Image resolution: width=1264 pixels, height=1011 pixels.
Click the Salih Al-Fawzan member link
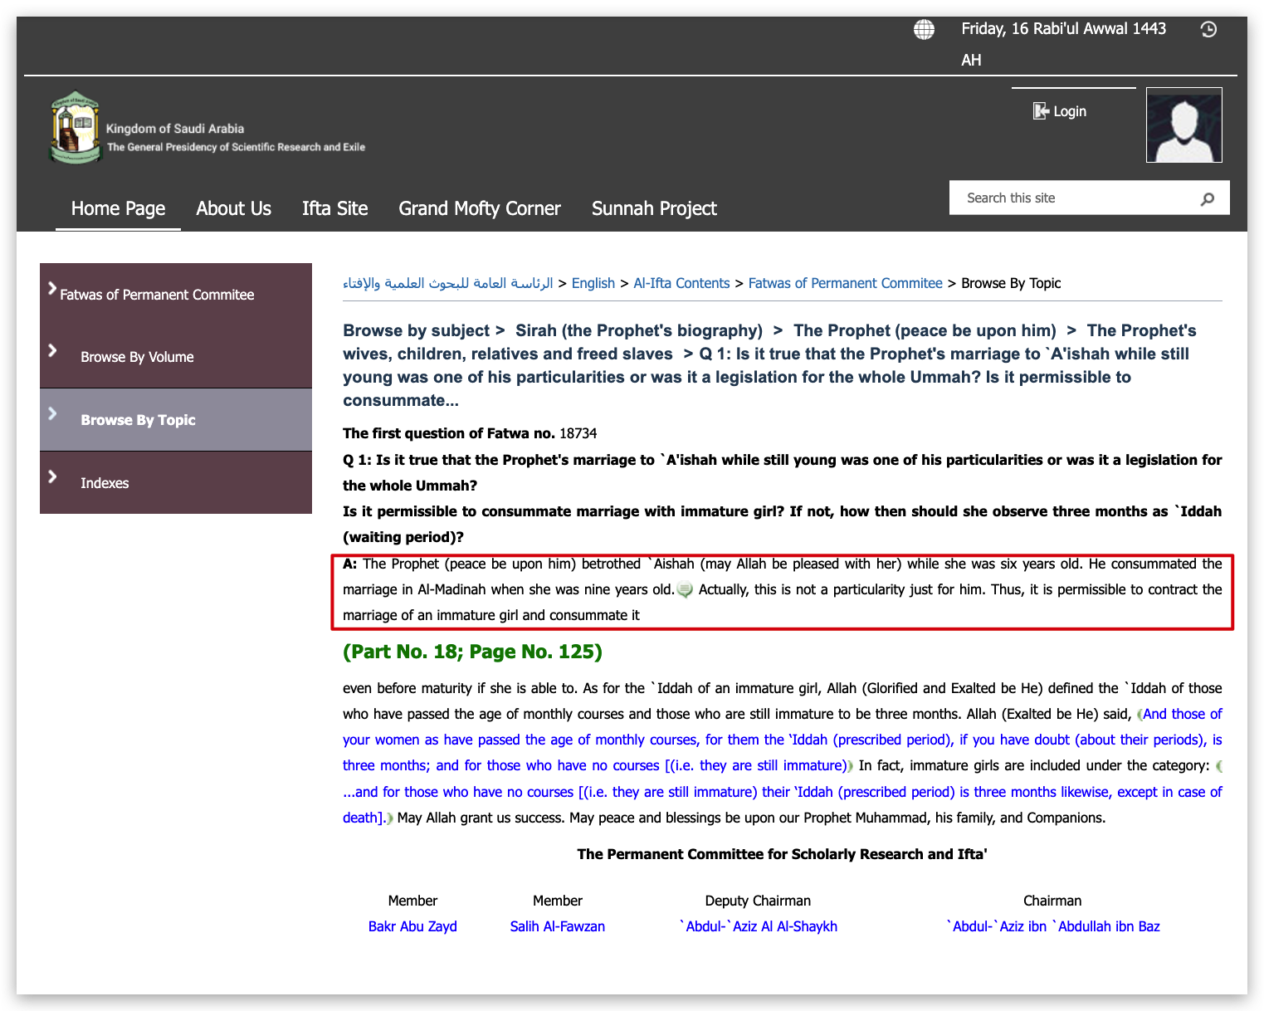coord(557,926)
